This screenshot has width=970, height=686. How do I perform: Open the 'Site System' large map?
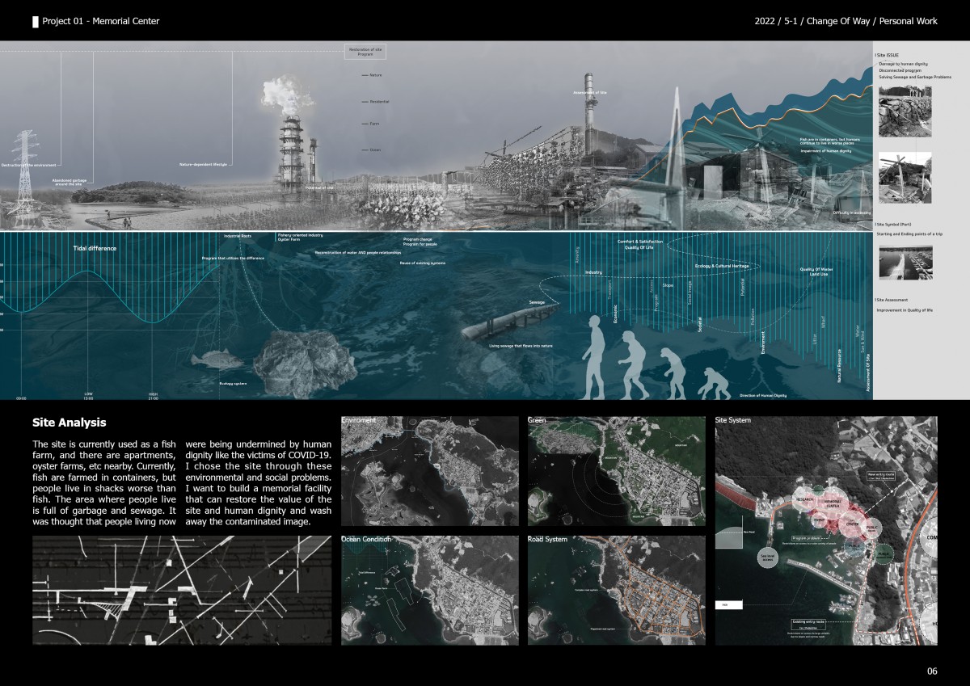click(826, 531)
